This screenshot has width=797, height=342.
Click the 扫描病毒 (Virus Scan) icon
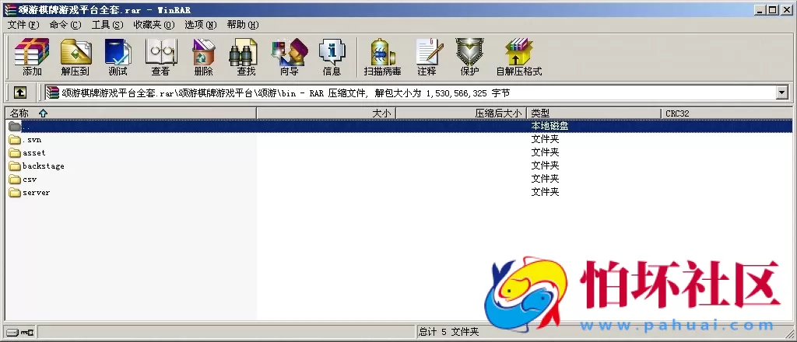point(383,56)
